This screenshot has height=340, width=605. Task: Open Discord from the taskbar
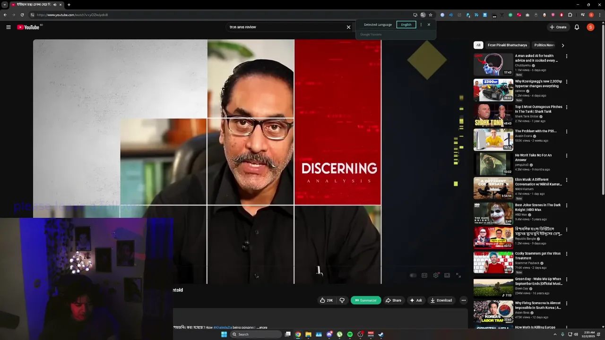point(329,334)
